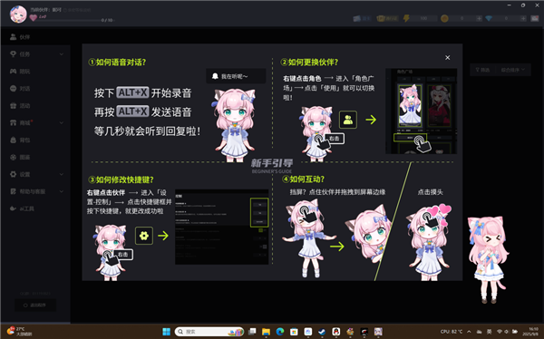Add diamonds with the plus button

pyautogui.click(x=523, y=18)
